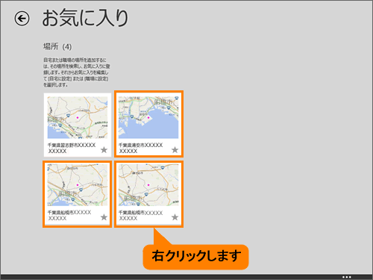
Task: Click the お気に入り page title
Action: [85, 18]
